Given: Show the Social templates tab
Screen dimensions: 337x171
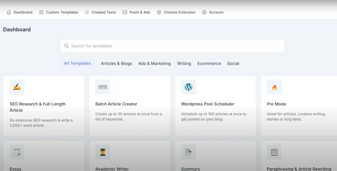Looking at the screenshot, I should click(x=233, y=63).
